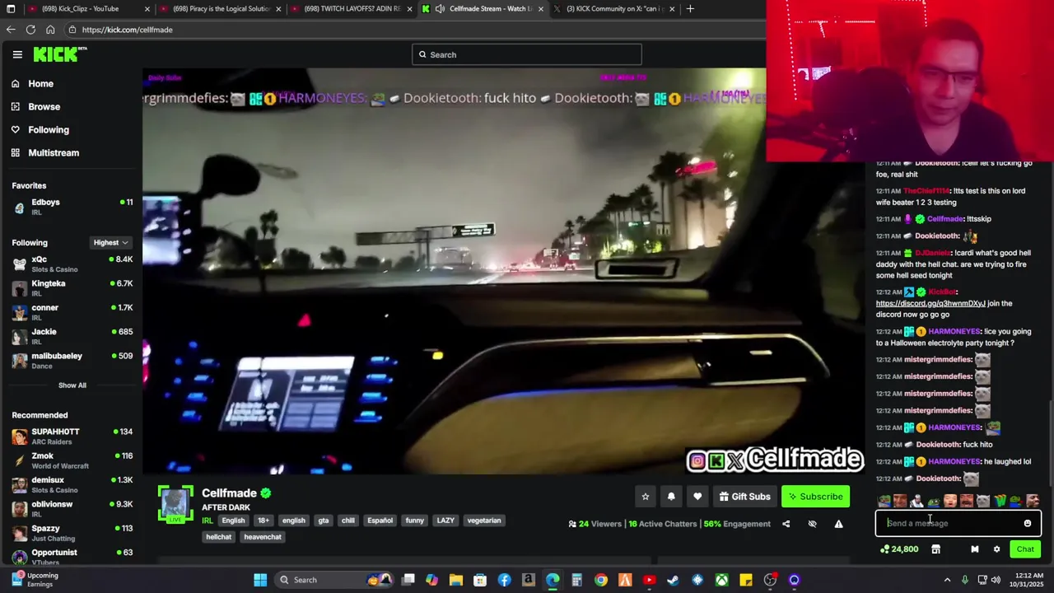
Task: Click the browser home icon
Action: tap(50, 30)
